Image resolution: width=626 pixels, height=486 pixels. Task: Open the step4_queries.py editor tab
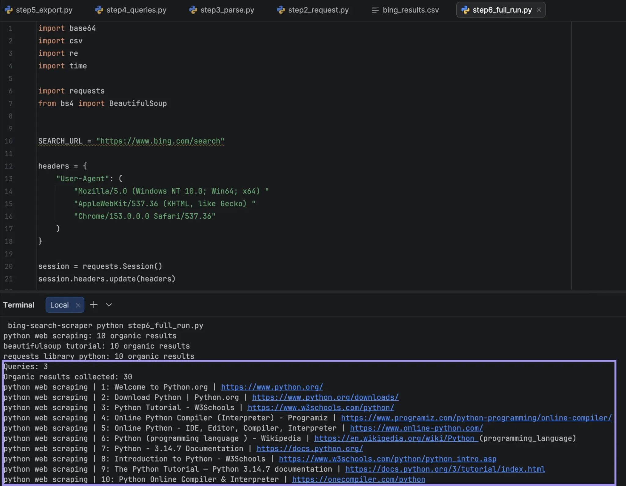pyautogui.click(x=131, y=10)
